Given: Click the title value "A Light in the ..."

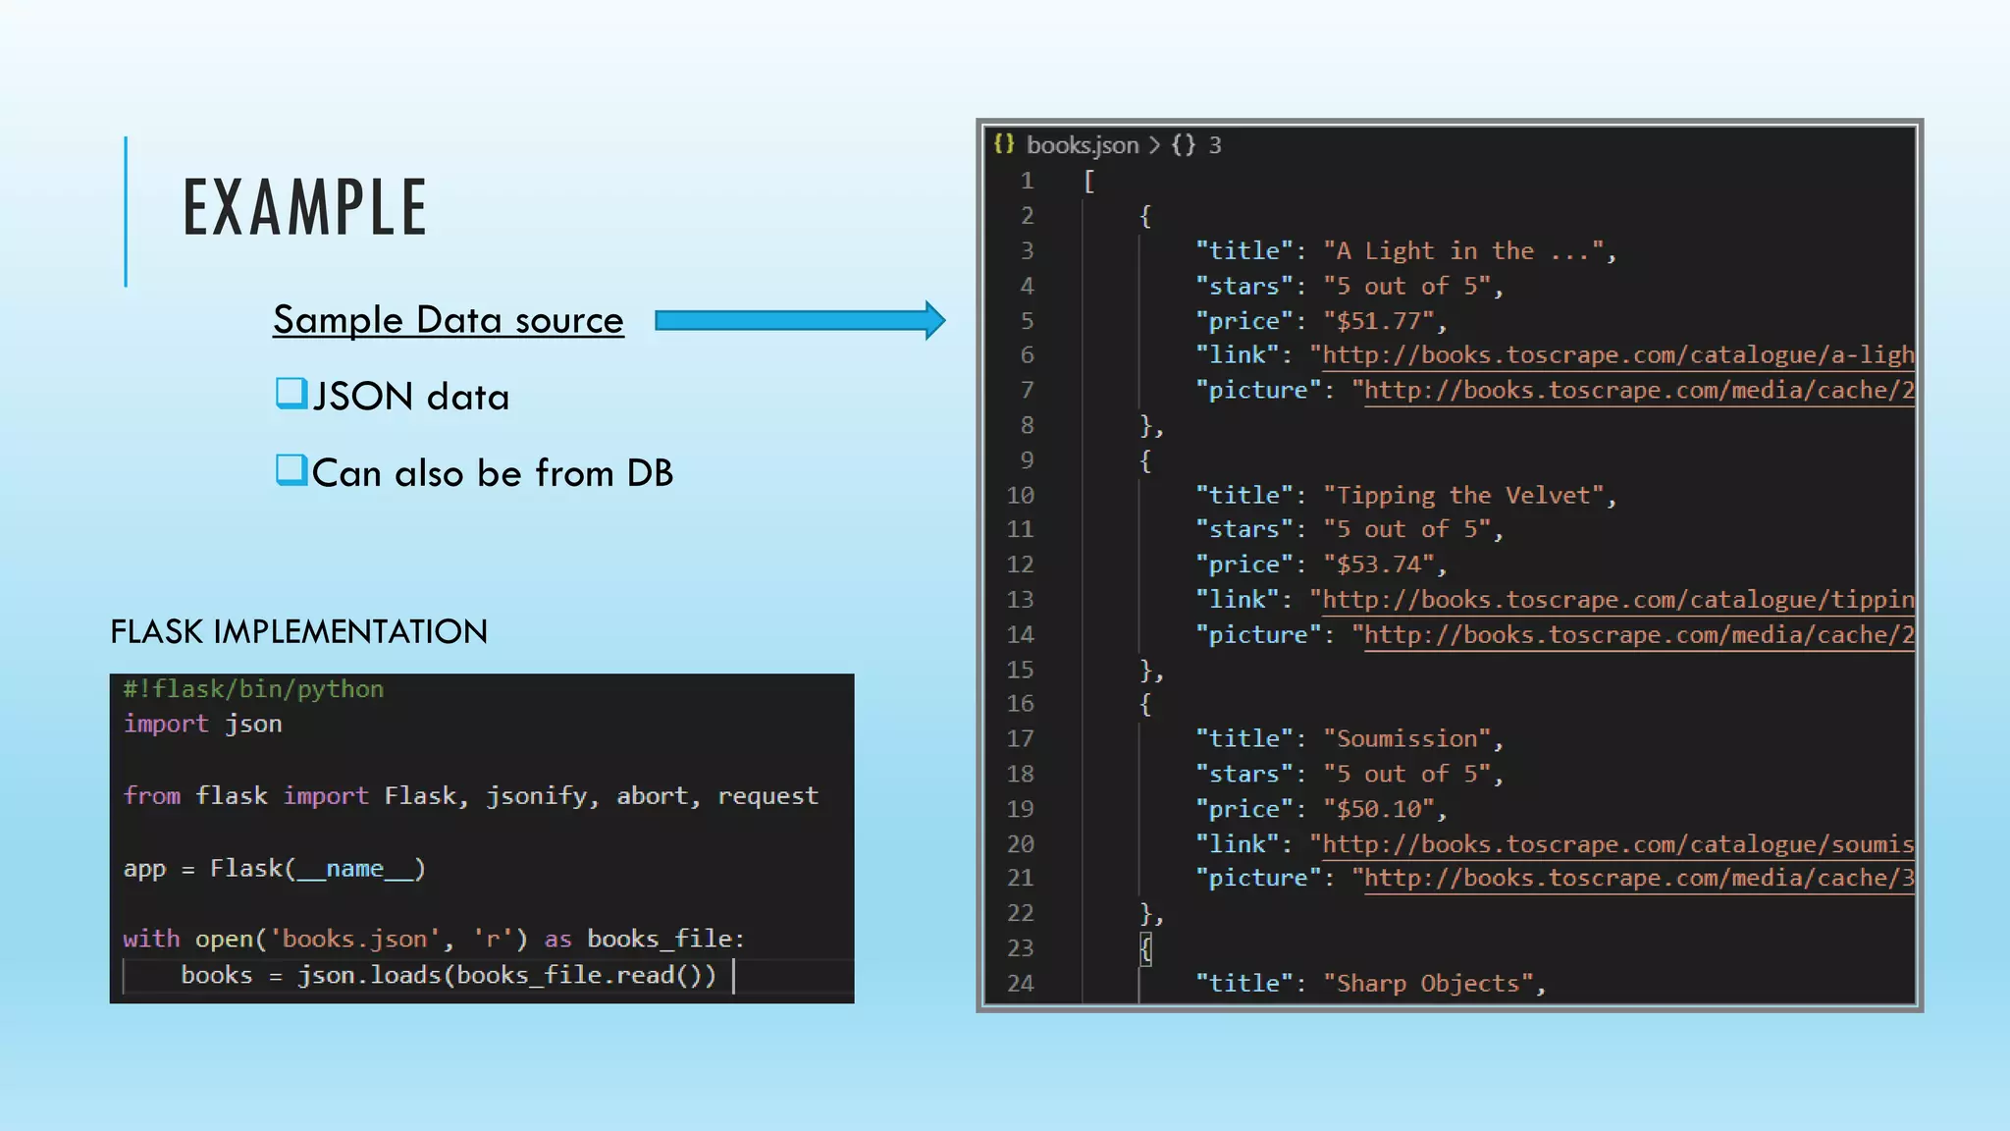Looking at the screenshot, I should 1463,251.
